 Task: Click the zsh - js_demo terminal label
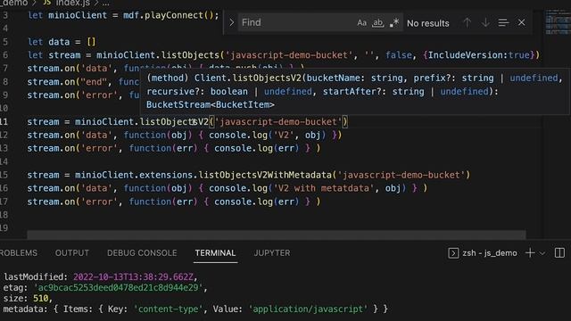[x=490, y=253]
